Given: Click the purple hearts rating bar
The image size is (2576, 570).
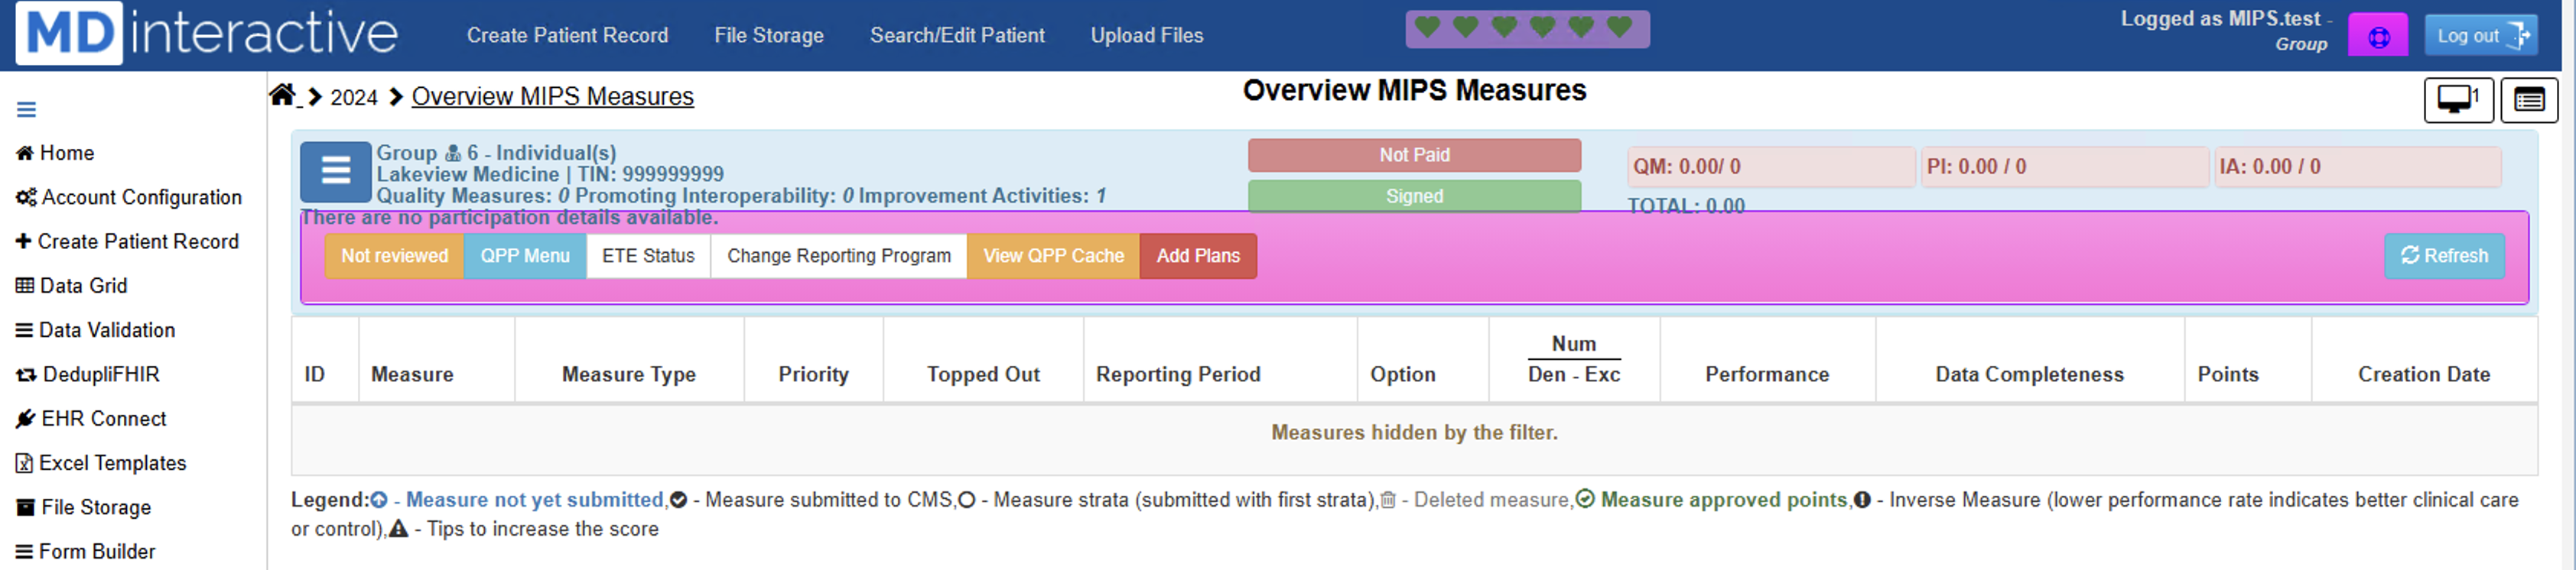Looking at the screenshot, I should 1527,29.
